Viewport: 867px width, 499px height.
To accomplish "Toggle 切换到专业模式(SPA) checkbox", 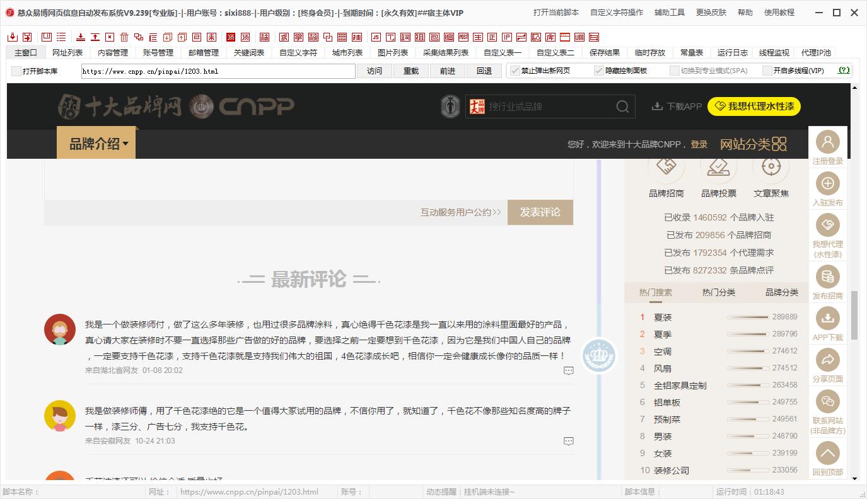I will click(675, 71).
